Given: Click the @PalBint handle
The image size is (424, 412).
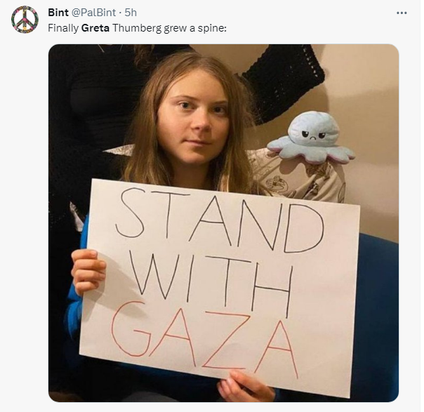Looking at the screenshot, I should coord(93,13).
